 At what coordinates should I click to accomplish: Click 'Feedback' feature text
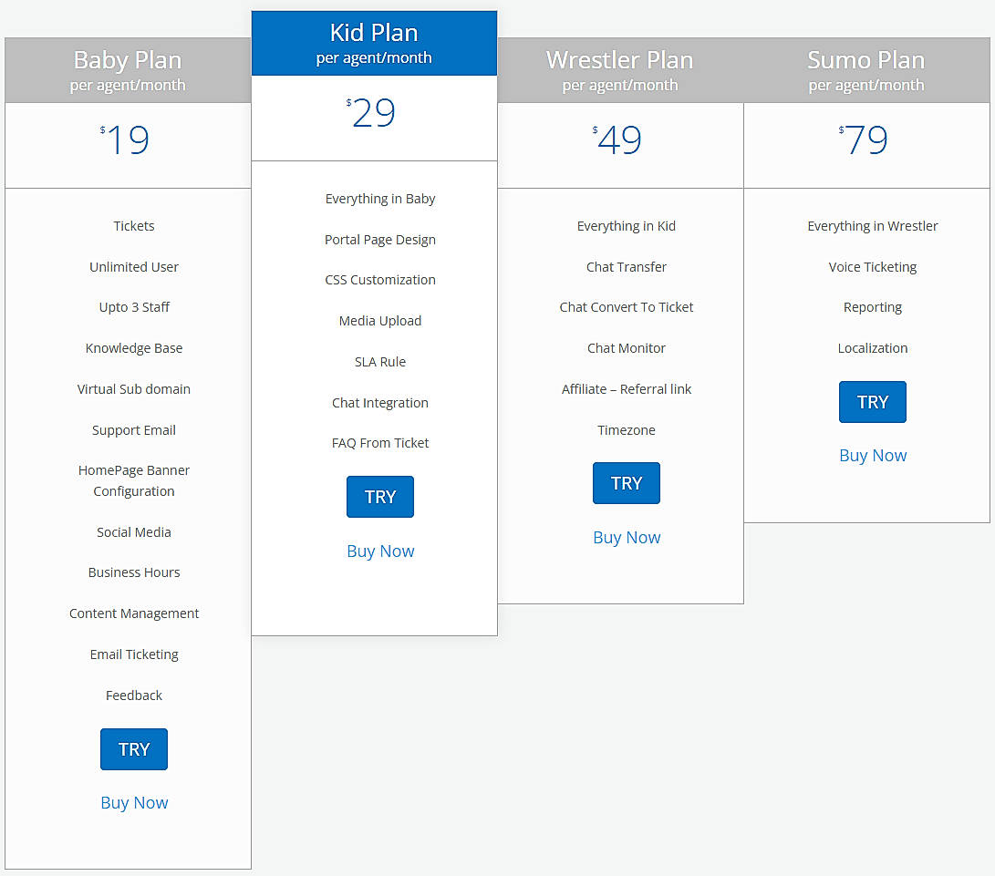point(134,696)
